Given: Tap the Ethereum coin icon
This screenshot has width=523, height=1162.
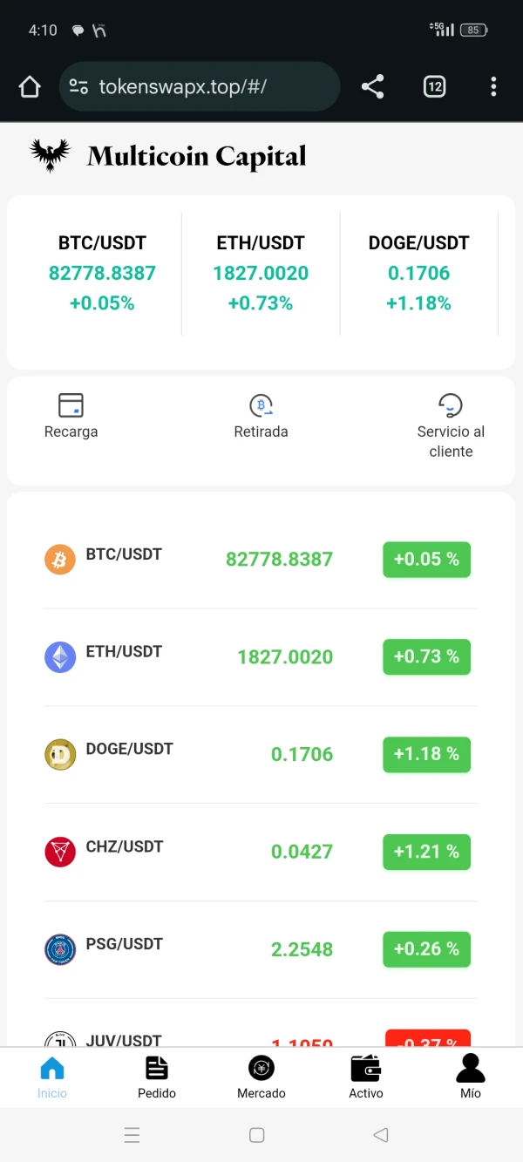Looking at the screenshot, I should coord(60,656).
